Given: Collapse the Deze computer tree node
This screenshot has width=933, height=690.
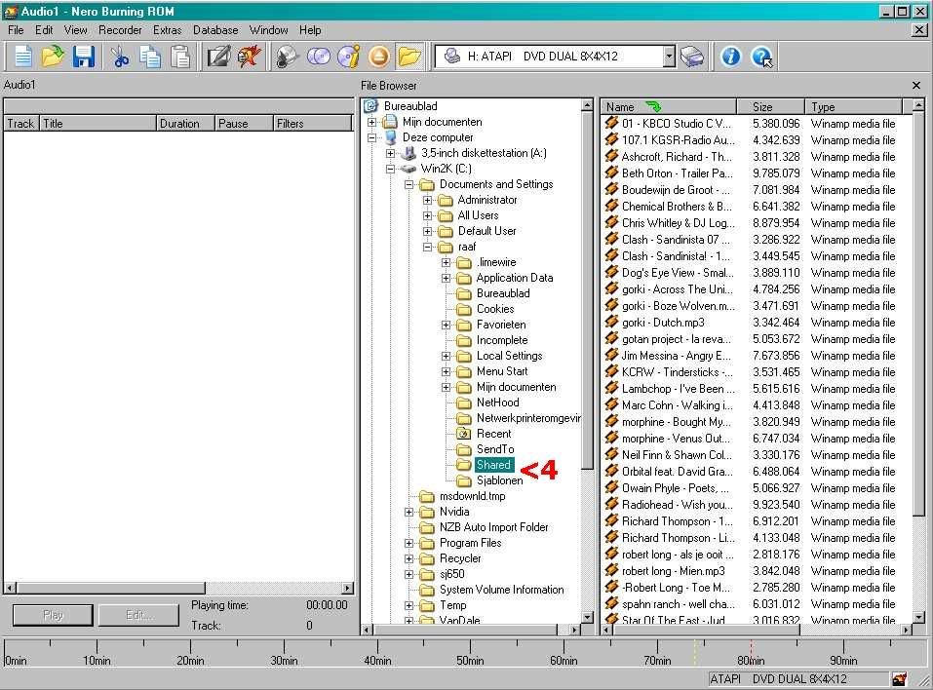Looking at the screenshot, I should (371, 137).
